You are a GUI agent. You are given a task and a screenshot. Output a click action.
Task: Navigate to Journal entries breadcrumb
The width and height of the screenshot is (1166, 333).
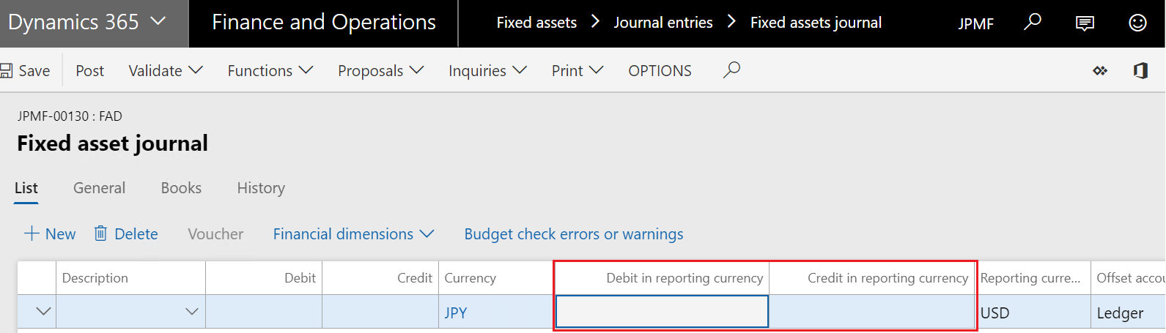coord(663,23)
